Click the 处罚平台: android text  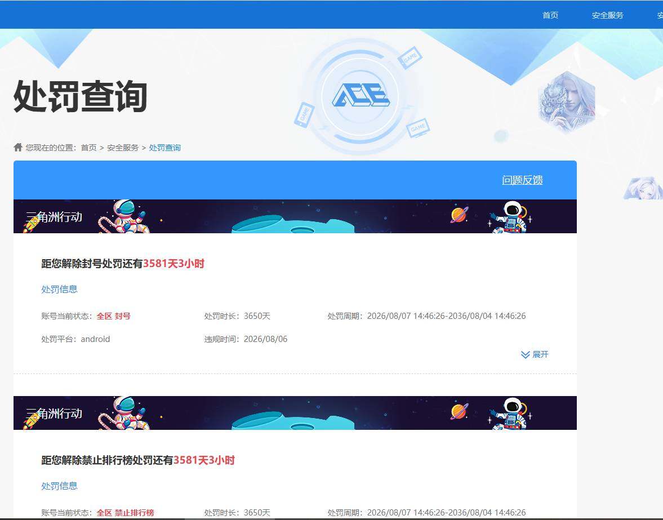pyautogui.click(x=75, y=339)
